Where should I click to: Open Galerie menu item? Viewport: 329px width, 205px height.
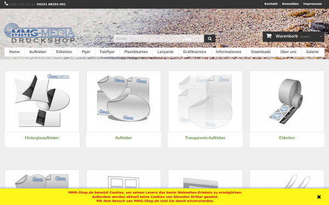click(312, 52)
